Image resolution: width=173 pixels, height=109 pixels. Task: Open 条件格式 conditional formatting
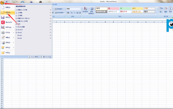coord(85,10)
